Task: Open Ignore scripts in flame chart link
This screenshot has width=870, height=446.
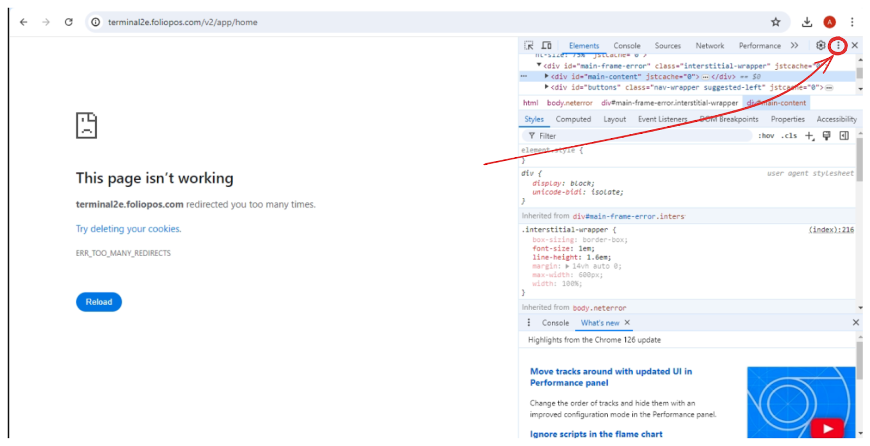Action: tap(596, 434)
